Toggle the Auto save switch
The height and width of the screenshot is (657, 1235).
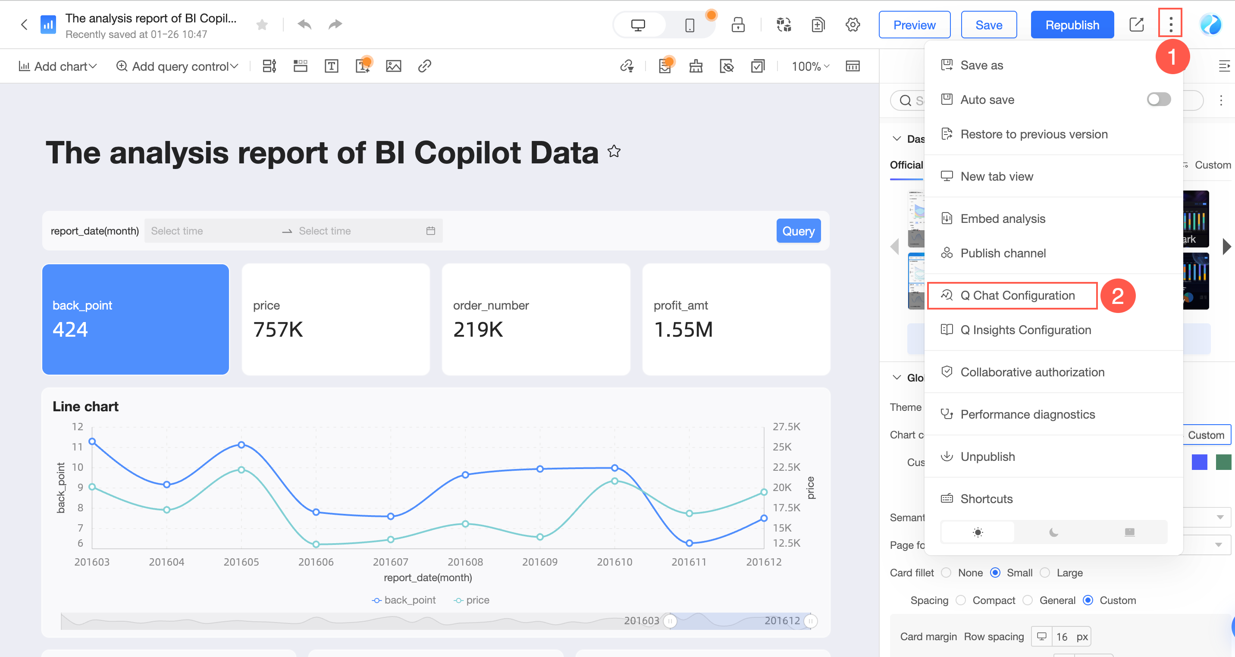click(x=1158, y=99)
